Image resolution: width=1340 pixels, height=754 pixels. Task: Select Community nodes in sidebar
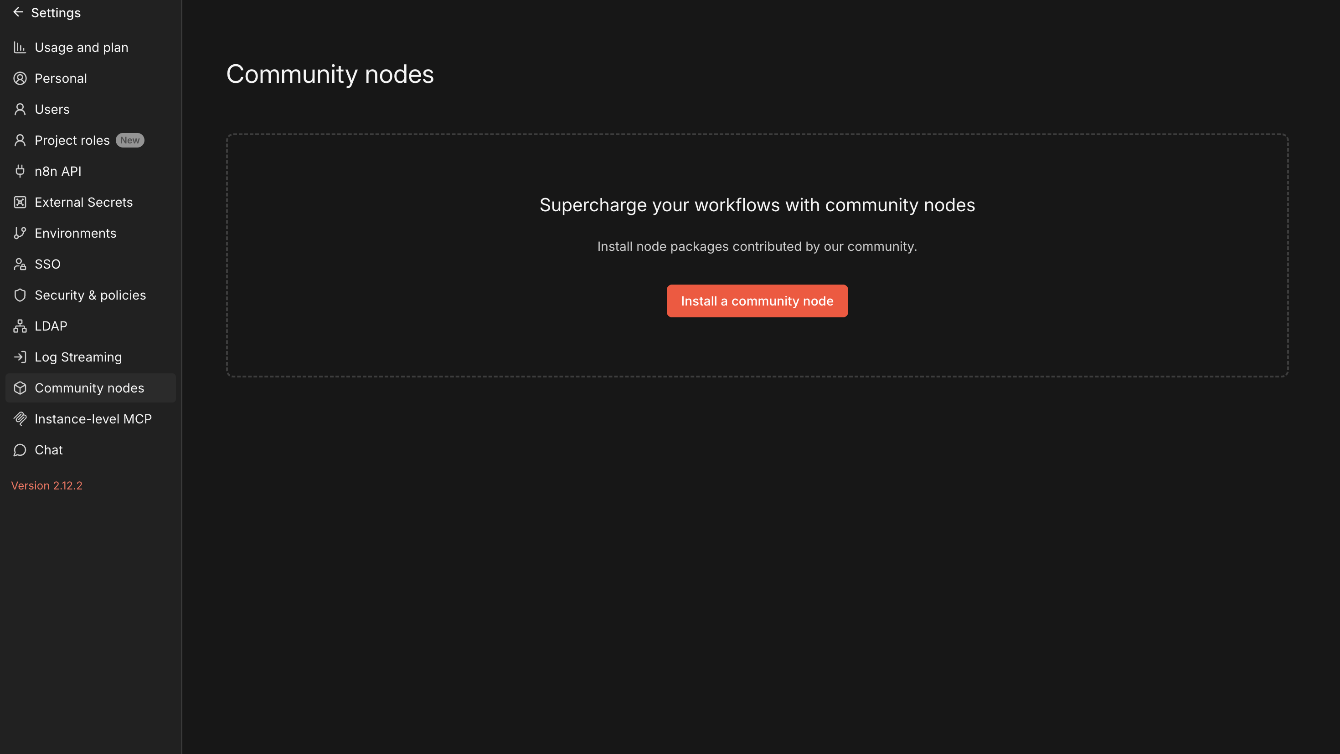pos(89,388)
